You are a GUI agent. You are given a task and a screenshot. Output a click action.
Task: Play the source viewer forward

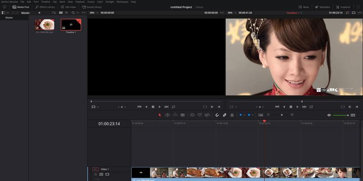[160, 107]
